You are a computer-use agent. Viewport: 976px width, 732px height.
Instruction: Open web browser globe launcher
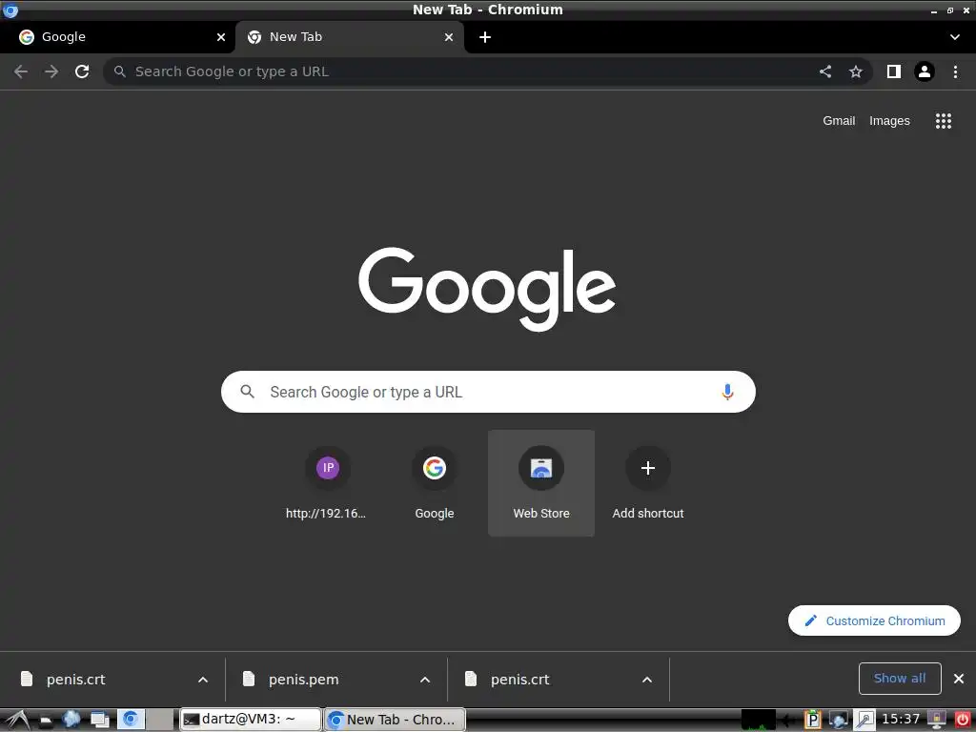pyautogui.click(x=71, y=720)
